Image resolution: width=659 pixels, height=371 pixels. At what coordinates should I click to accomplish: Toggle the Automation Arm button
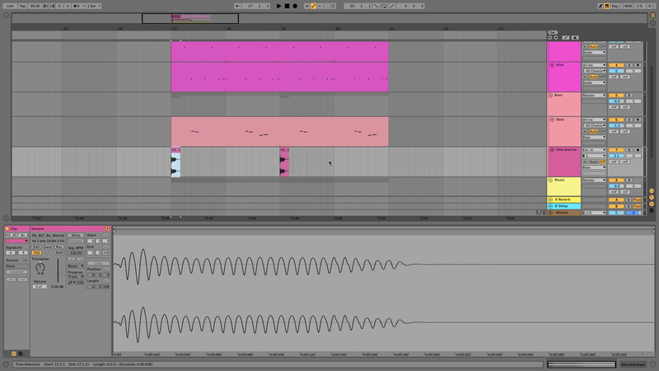(x=314, y=6)
